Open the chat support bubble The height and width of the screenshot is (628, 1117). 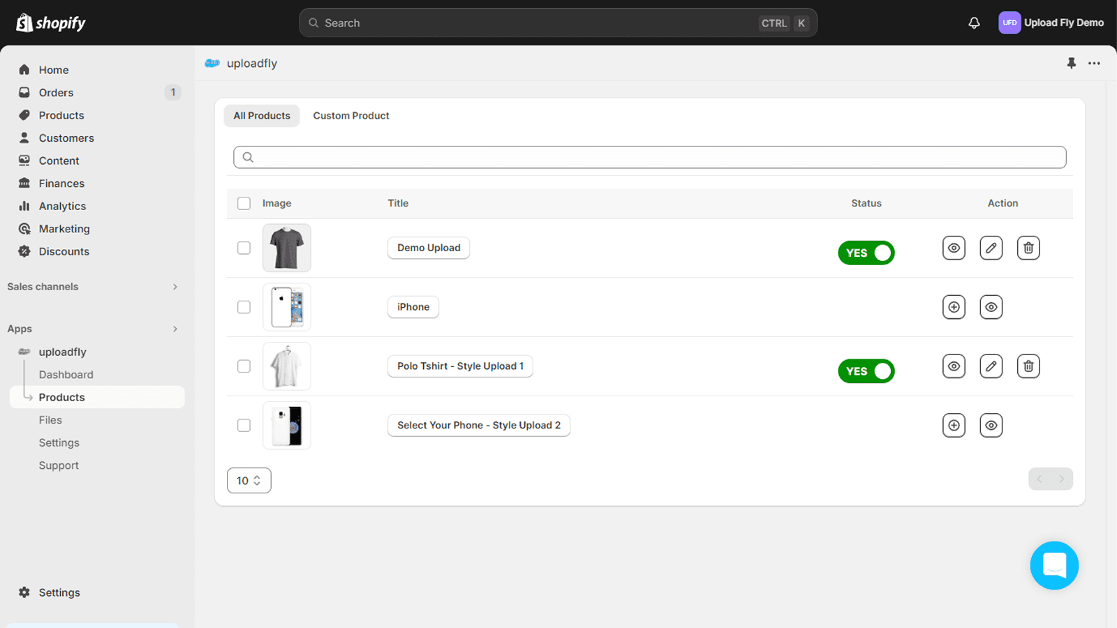tap(1054, 565)
